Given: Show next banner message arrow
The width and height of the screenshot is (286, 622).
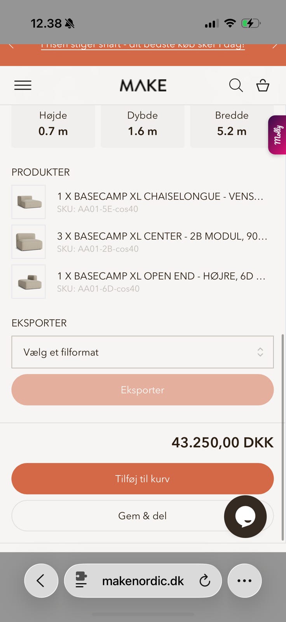Looking at the screenshot, I should pyautogui.click(x=275, y=46).
